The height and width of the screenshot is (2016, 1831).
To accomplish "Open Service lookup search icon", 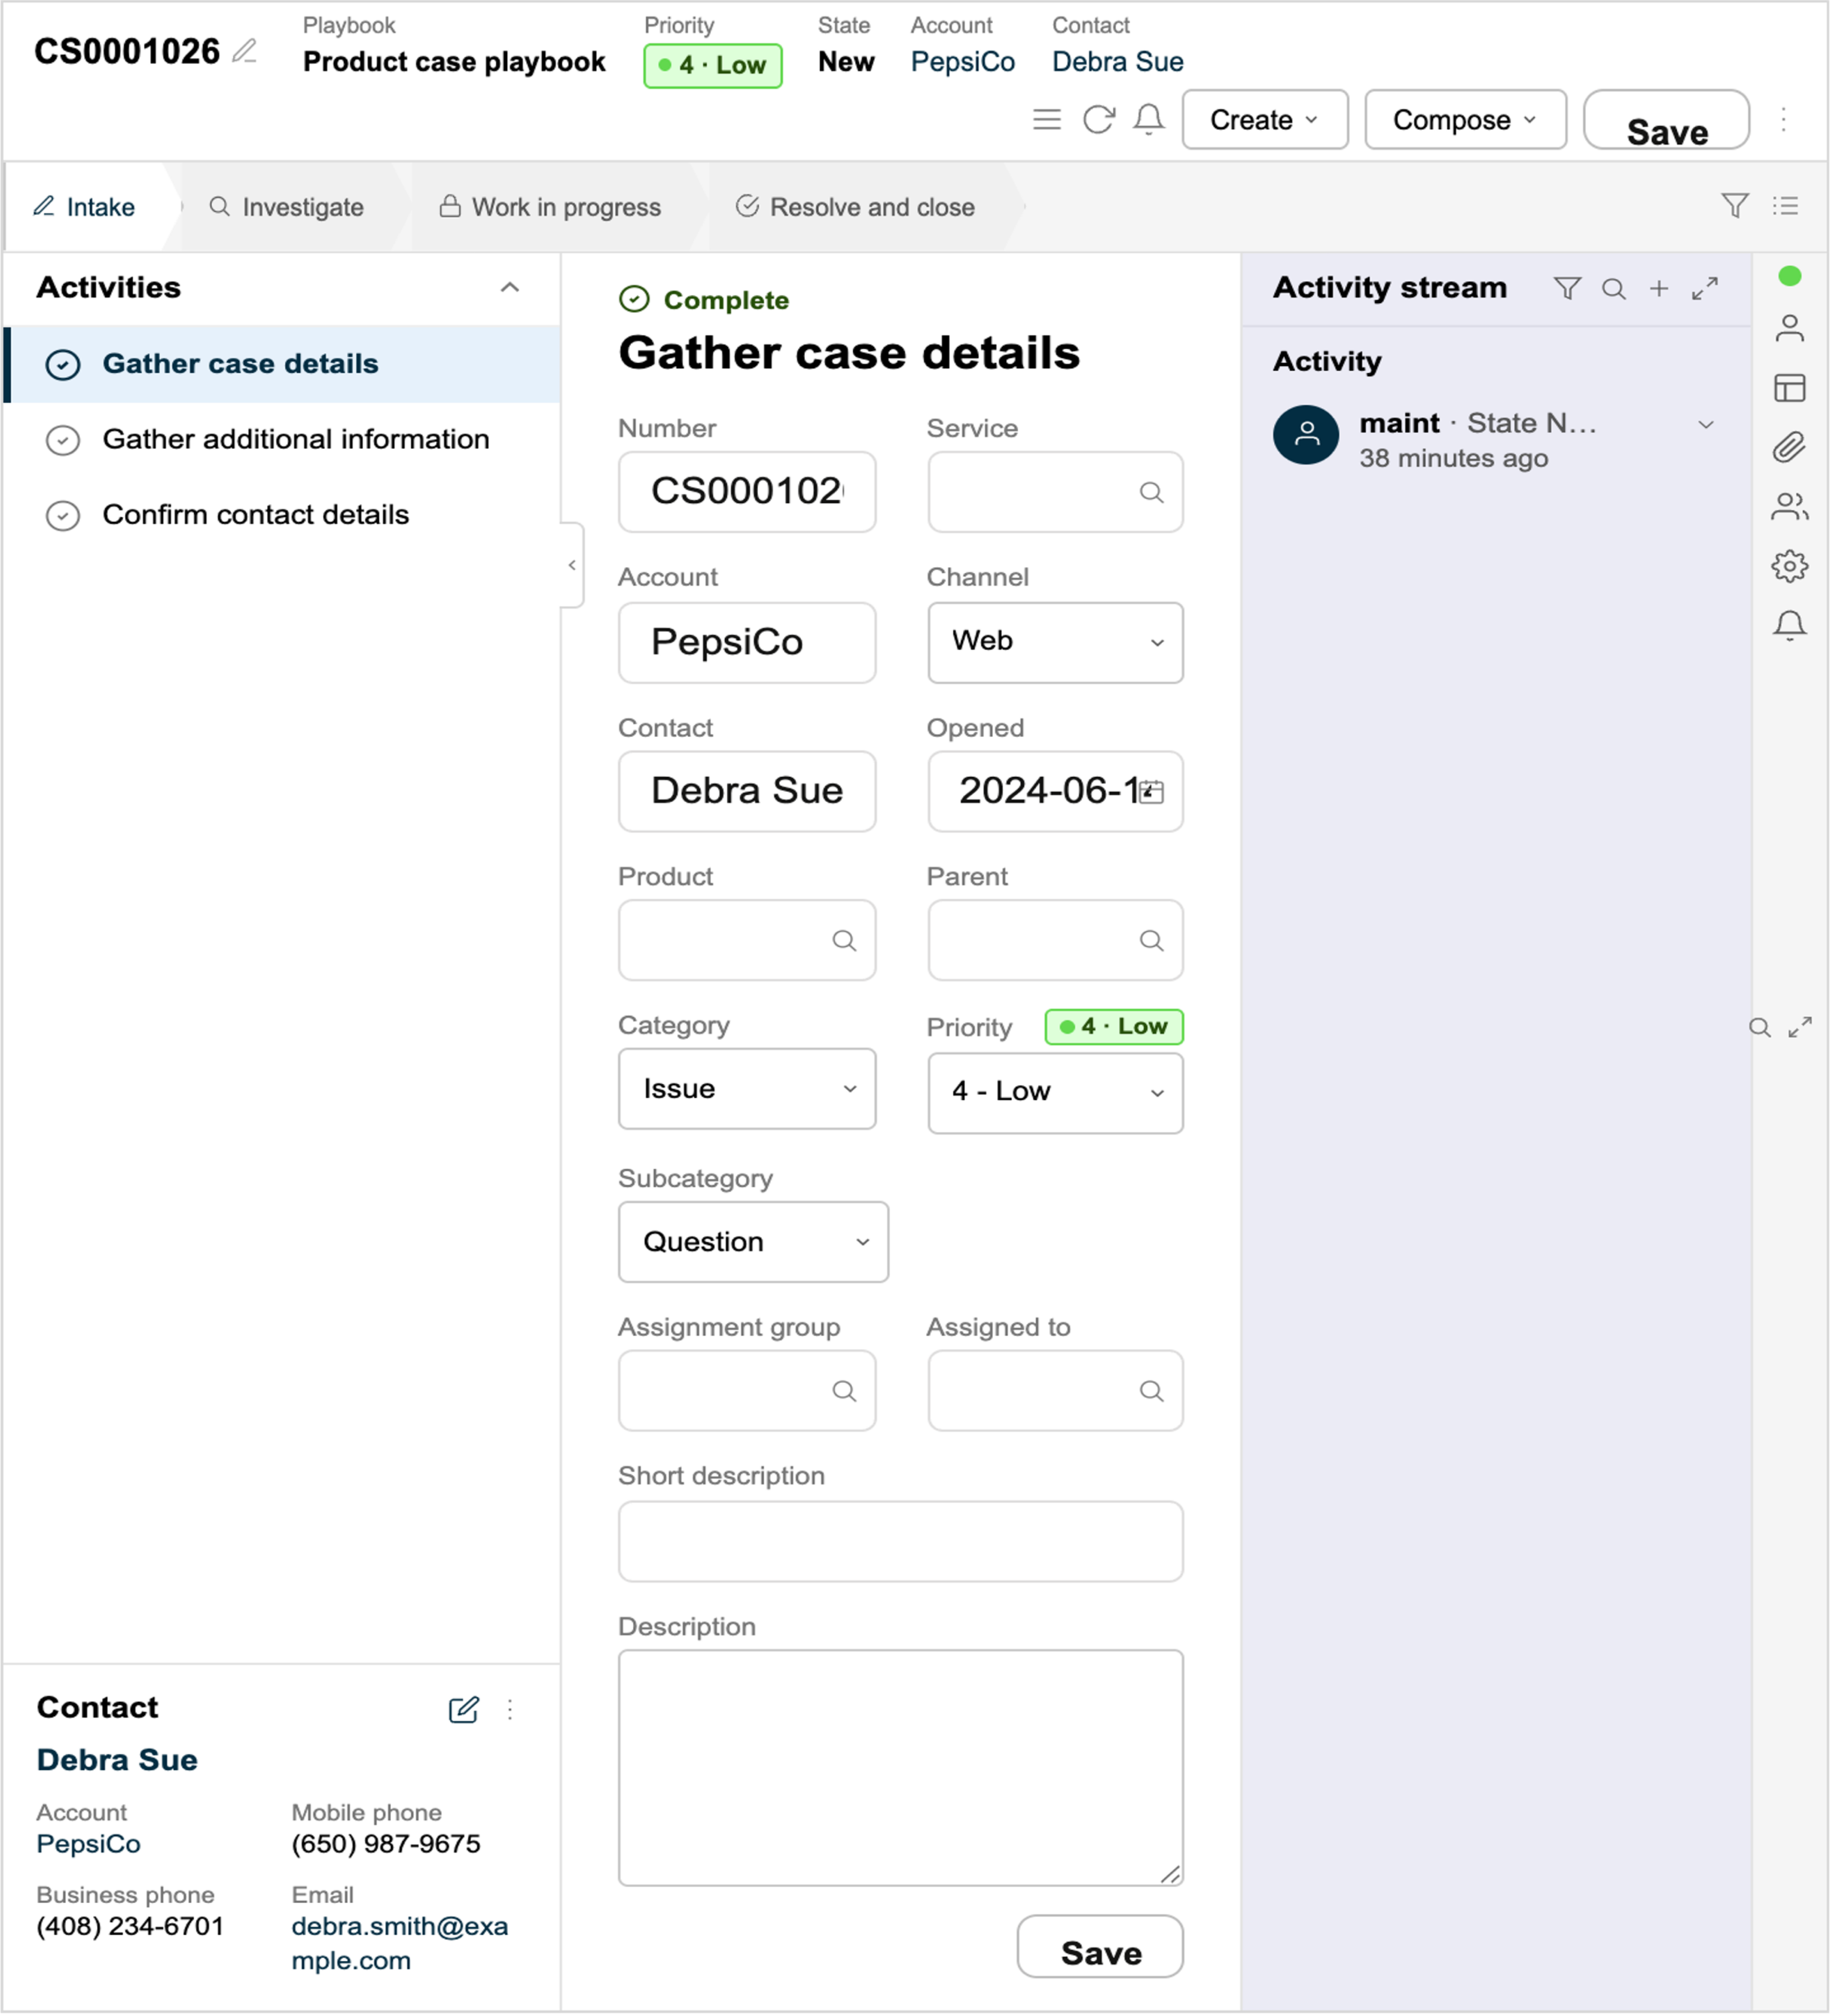I will coord(1152,493).
